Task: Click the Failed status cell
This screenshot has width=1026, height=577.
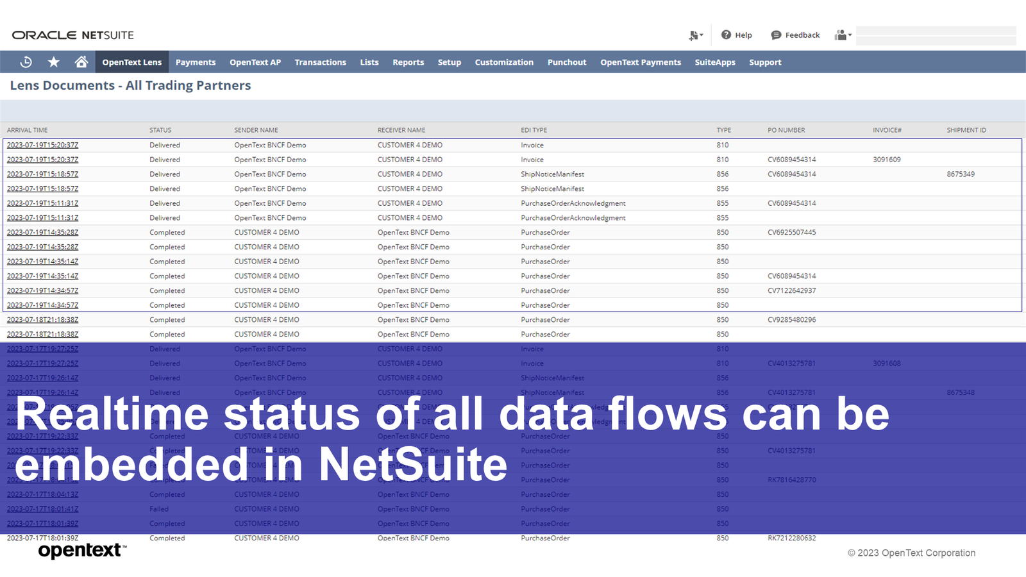Action: point(159,509)
